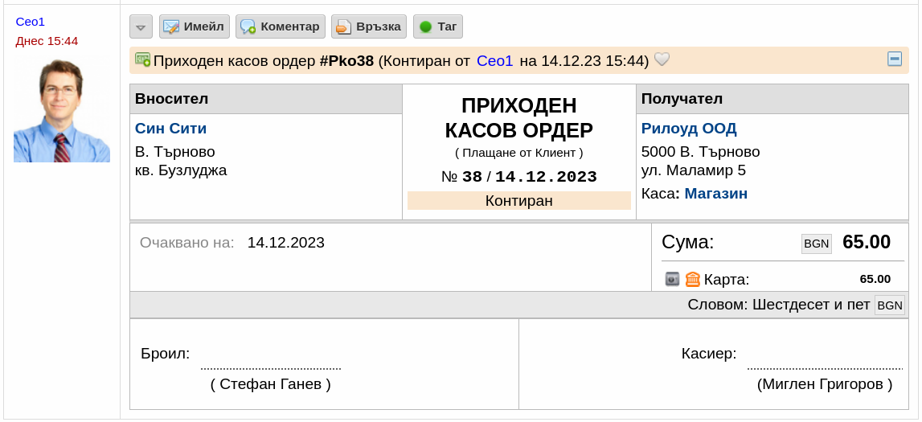Open Ceo1 link in document header

pos(494,60)
